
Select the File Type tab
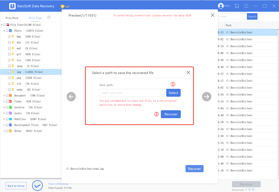[x=35, y=18]
